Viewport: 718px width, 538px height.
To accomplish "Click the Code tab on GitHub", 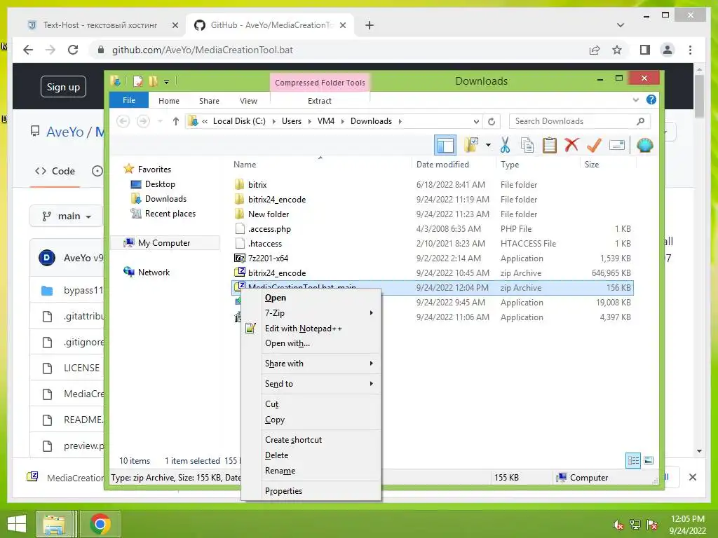I will (x=55, y=171).
